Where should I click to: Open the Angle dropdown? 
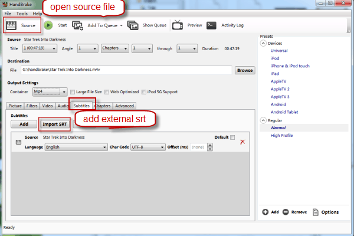(x=87, y=48)
